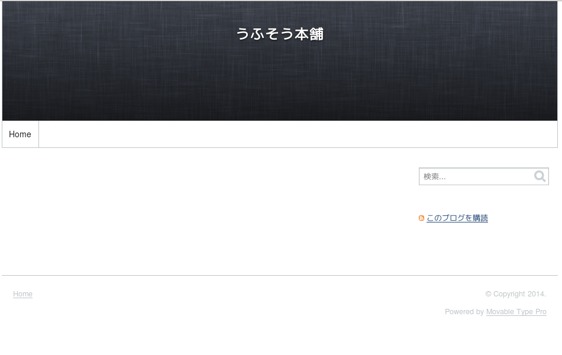This screenshot has width=562, height=355.
Task: Open the Home tab in navigation bar
Action: 20,134
